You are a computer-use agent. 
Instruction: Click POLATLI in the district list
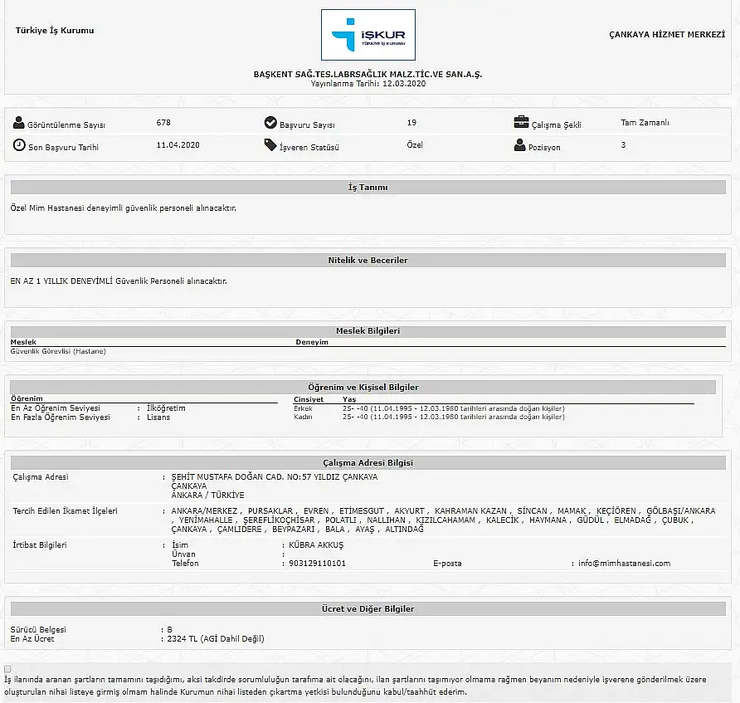point(341,520)
